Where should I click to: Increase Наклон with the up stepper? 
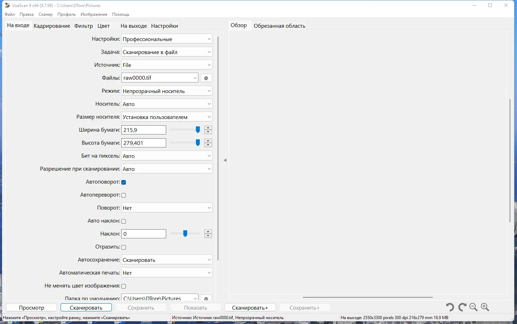(x=208, y=232)
